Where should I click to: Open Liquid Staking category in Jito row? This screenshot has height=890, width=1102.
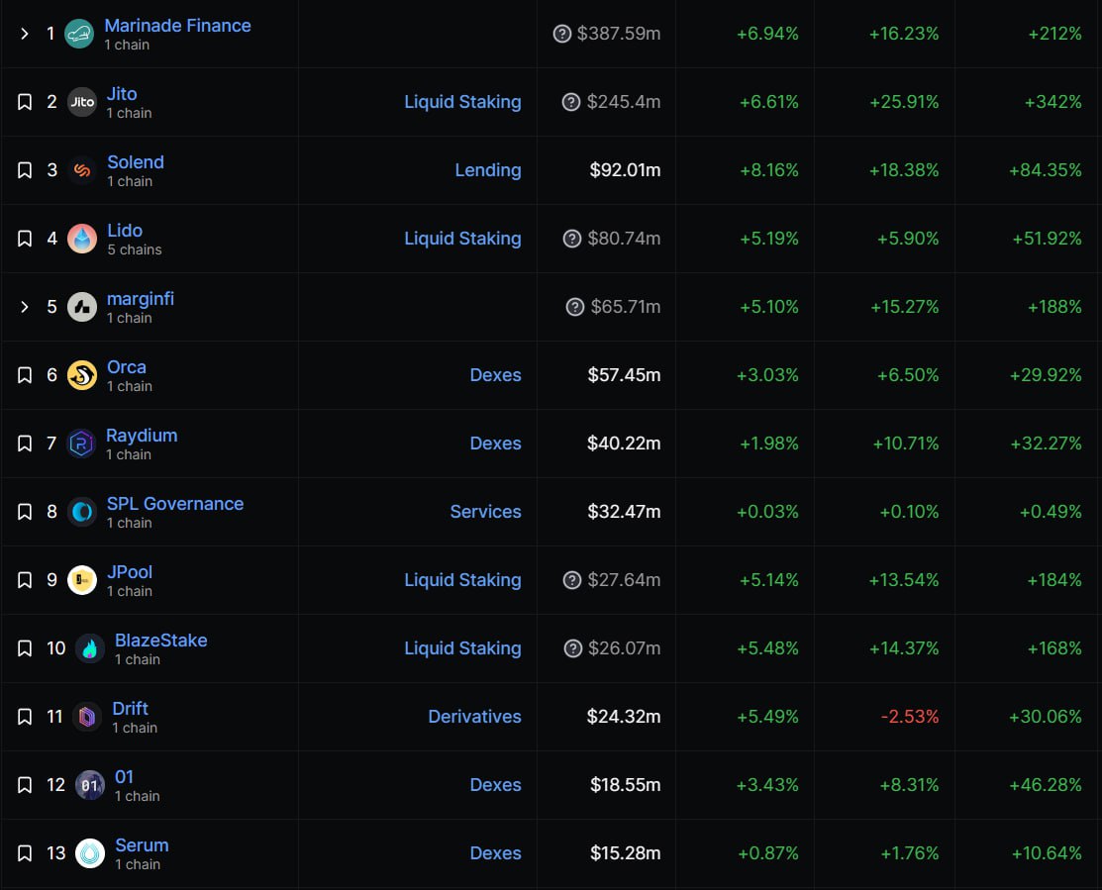click(462, 102)
